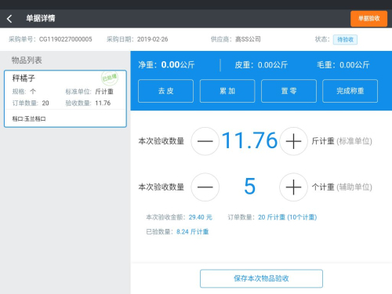Increase 斤计重 standard unit quantity
This screenshot has height=294, width=392.
[293, 141]
